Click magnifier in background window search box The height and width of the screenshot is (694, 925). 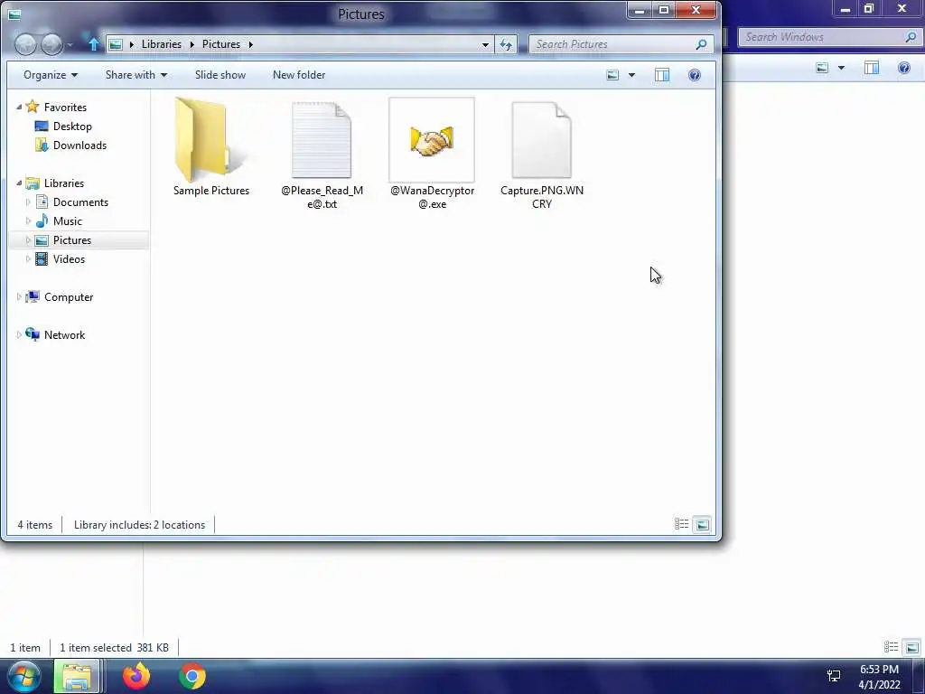911,36
